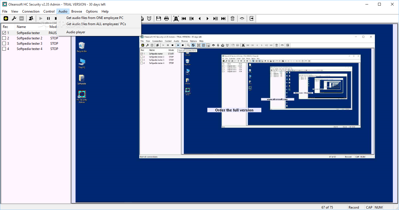Check the Rec checkbox for Softpedia tester 2
This screenshot has width=399, height=210.
click(4, 38)
